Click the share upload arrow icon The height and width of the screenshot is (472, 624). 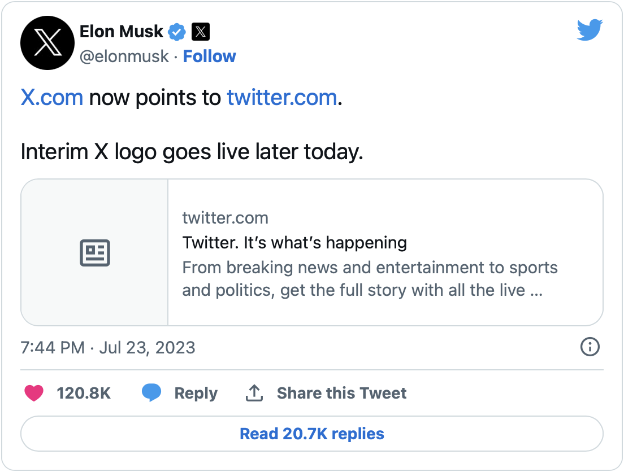(254, 393)
